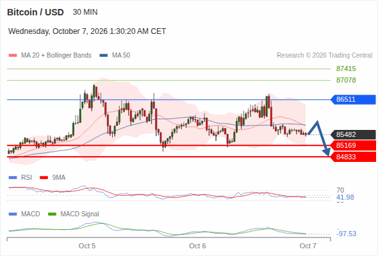Click the Bitcoin / USD chart title
Screen dimensions: 378x256
35,12
